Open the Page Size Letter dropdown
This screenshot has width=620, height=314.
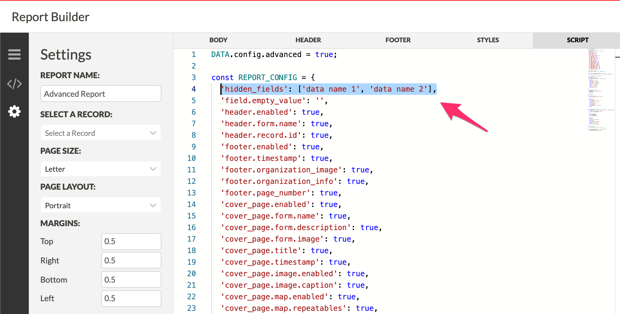click(101, 169)
